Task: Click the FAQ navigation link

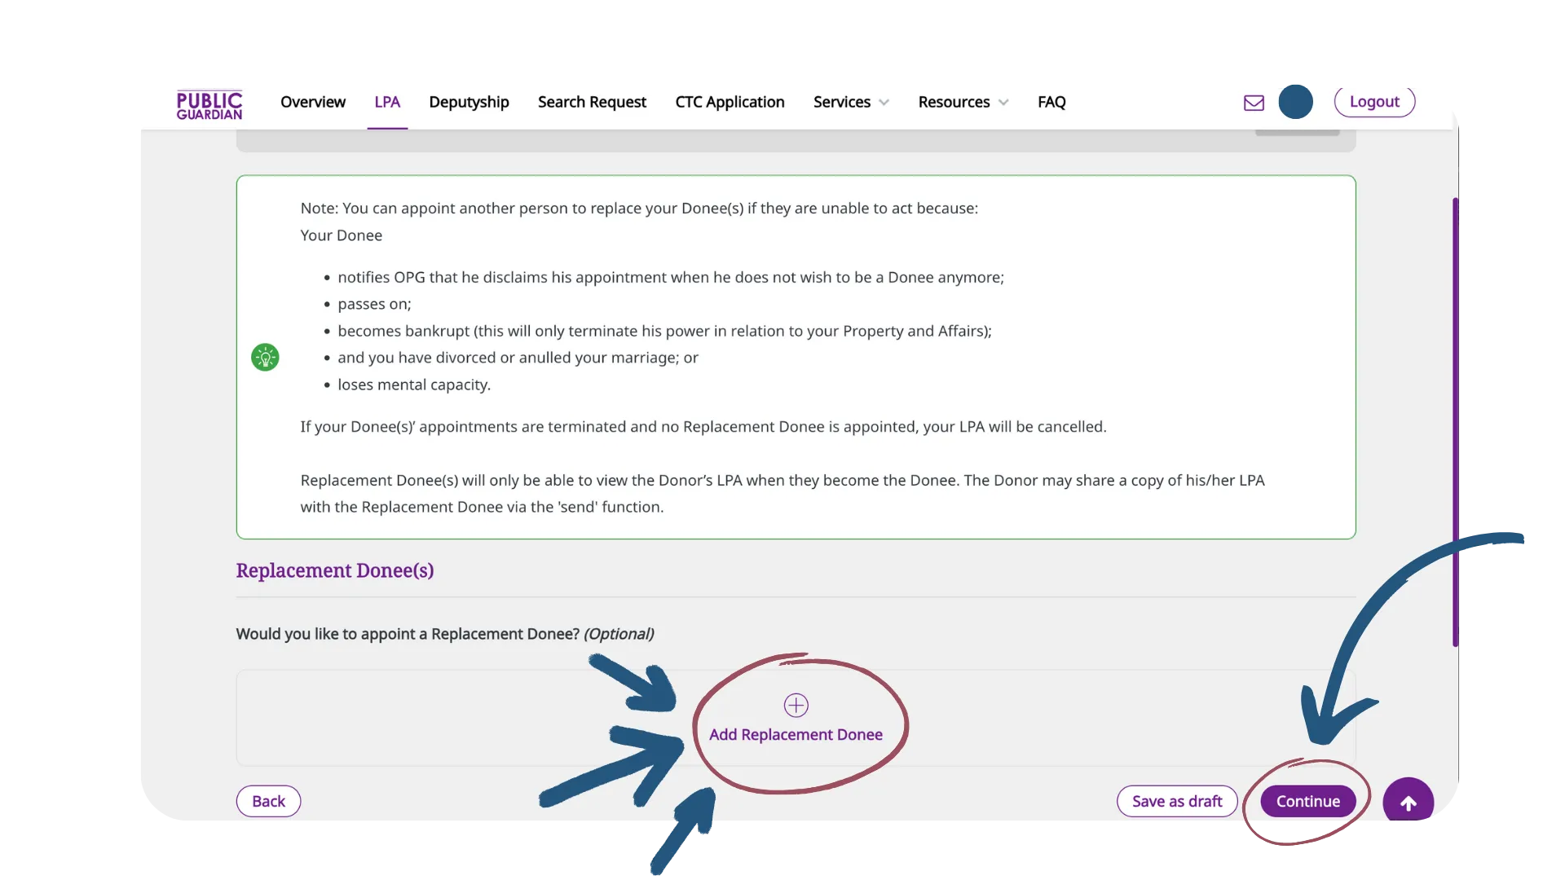Action: pos(1052,102)
